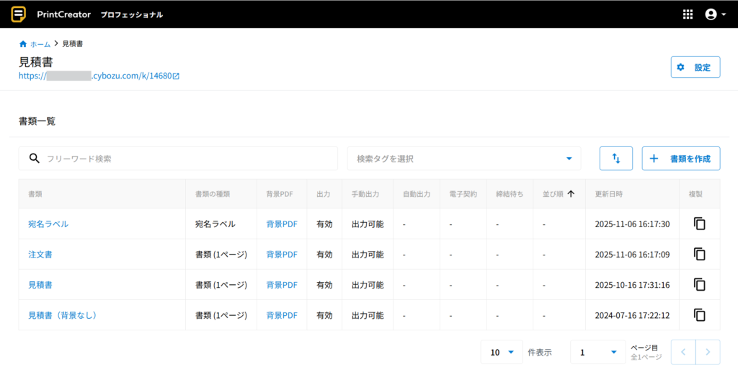Open the apps grid menu
Screen dimensions: 738x370
point(687,14)
